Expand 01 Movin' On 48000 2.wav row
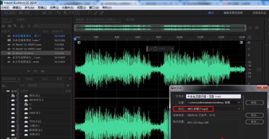This screenshot has height=139, width=269. point(3,49)
